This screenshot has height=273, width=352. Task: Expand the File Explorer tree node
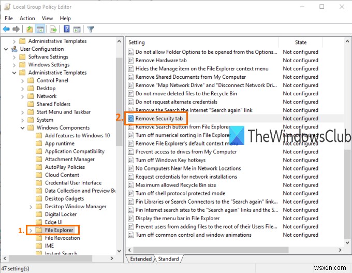(31, 230)
